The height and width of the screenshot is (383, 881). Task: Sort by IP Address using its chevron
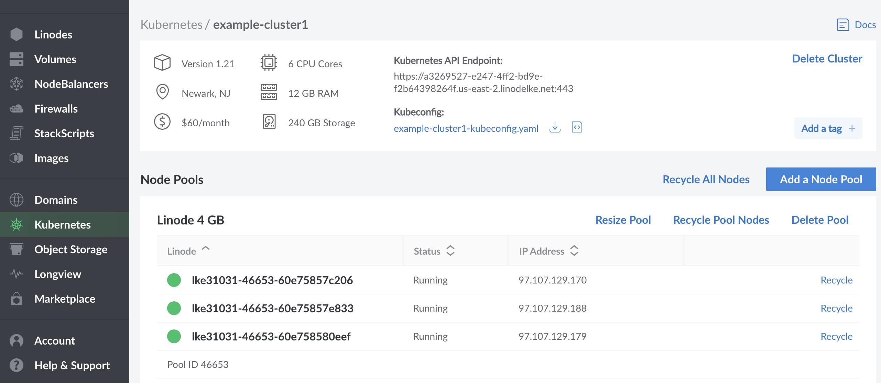click(574, 251)
